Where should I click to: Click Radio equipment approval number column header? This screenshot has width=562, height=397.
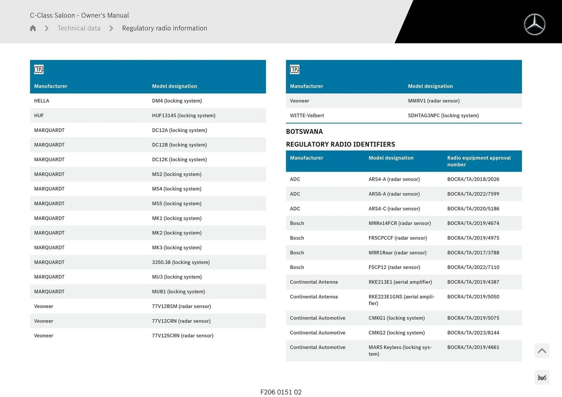coord(479,161)
